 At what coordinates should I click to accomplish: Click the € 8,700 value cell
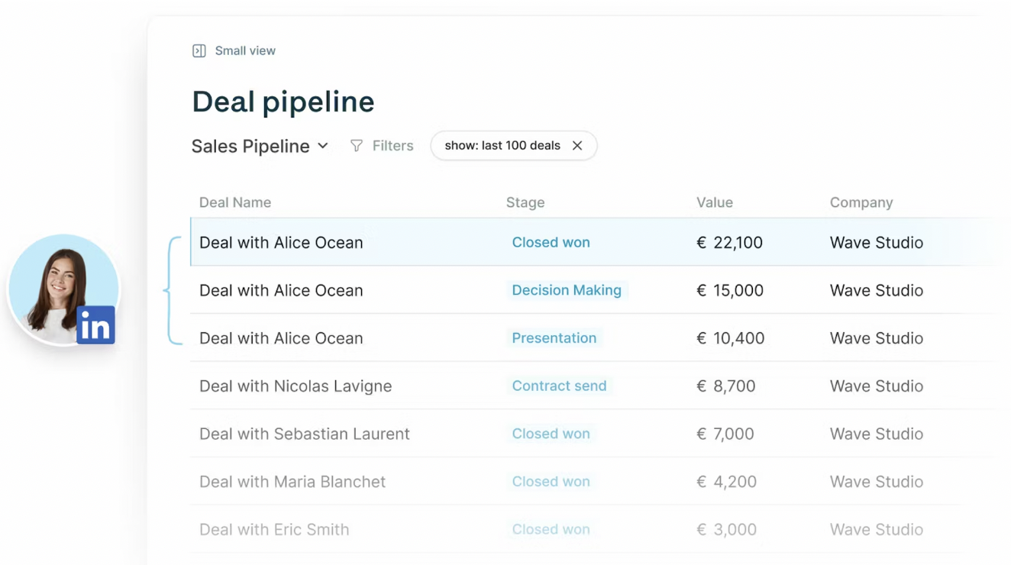coord(725,386)
